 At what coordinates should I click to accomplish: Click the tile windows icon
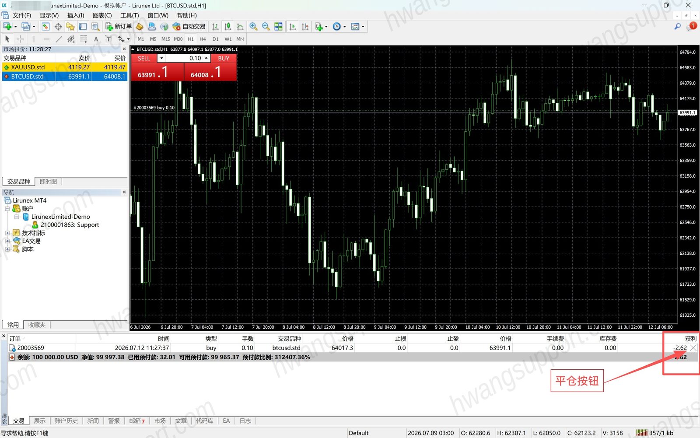pos(278,27)
